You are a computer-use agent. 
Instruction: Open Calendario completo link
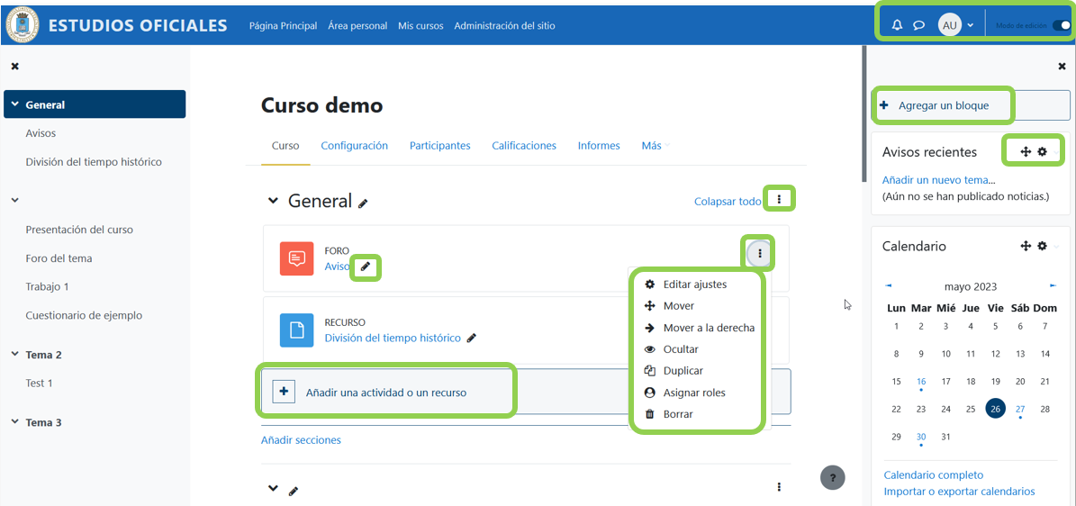(x=933, y=474)
